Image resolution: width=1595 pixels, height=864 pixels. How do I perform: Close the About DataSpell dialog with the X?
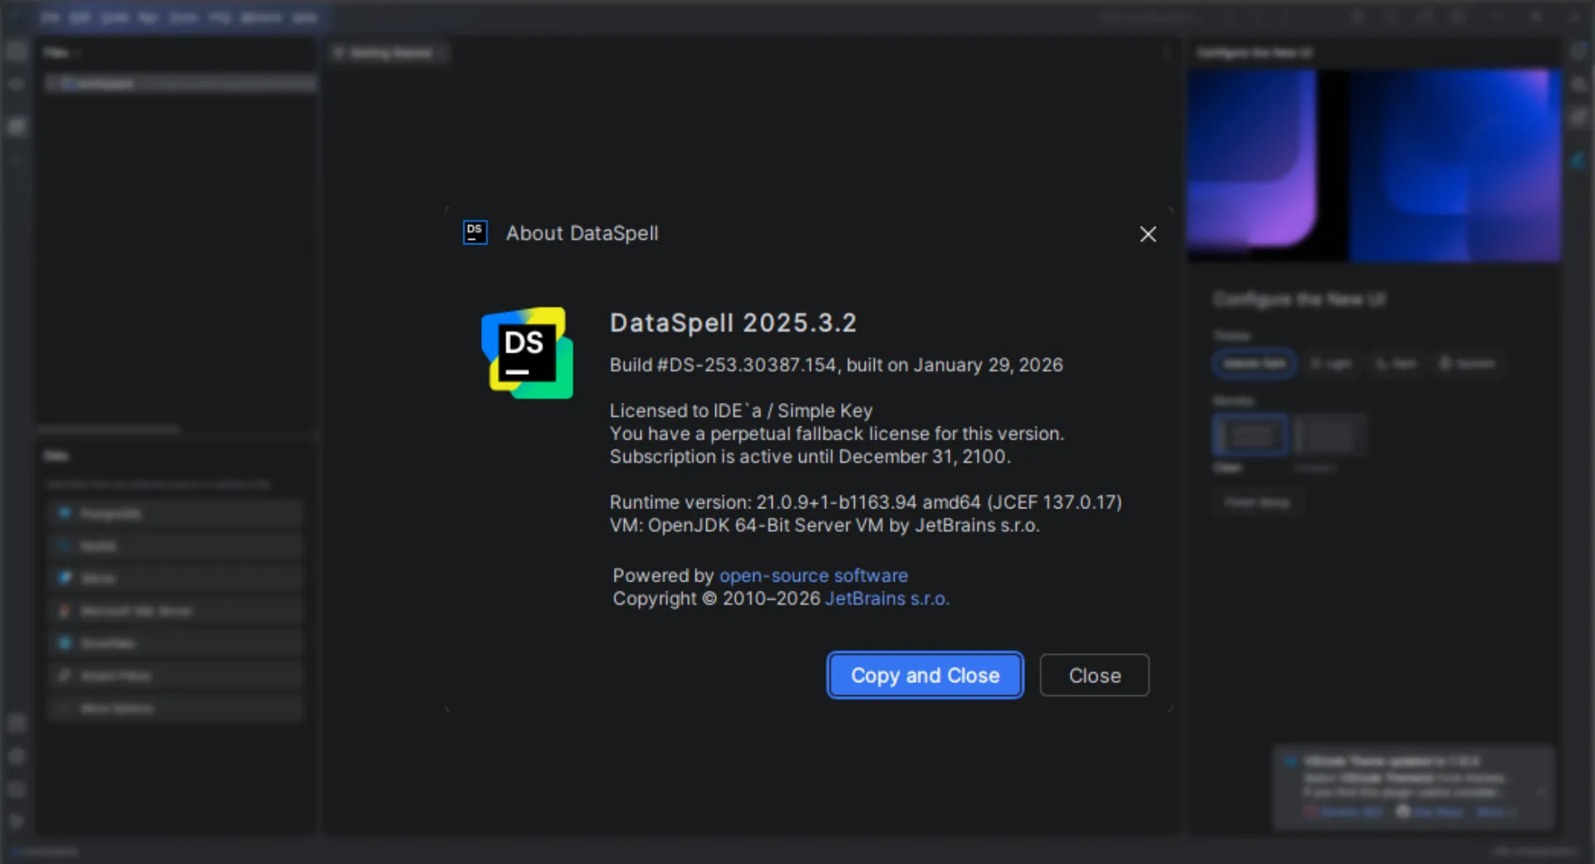1148,234
